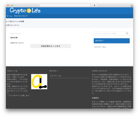Click the Bitcoin coin icon in logo

coord(29,11)
